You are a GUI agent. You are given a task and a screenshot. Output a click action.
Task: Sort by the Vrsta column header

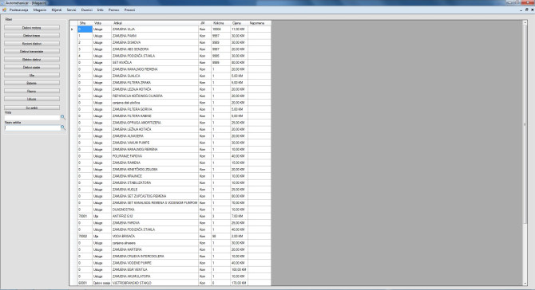pyautogui.click(x=101, y=23)
